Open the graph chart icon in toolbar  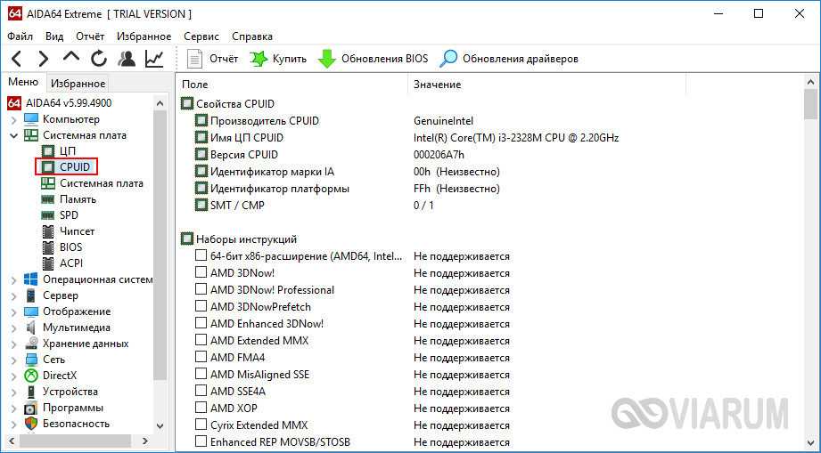155,59
